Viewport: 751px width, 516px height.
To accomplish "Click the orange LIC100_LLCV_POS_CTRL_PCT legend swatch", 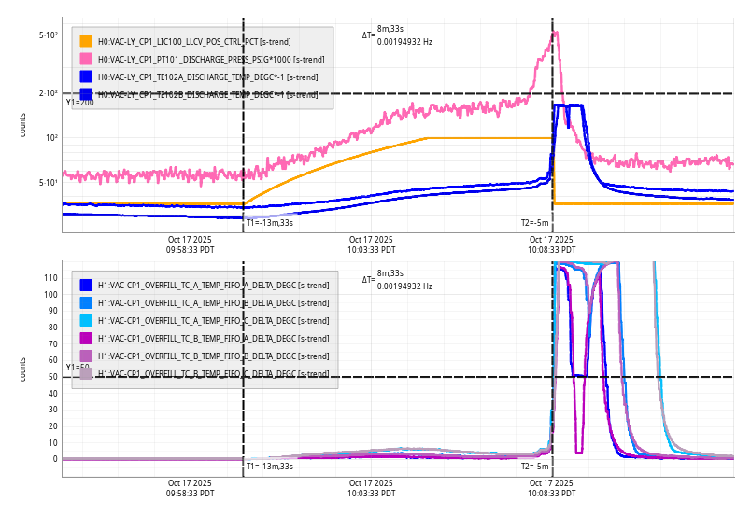I will [86, 41].
